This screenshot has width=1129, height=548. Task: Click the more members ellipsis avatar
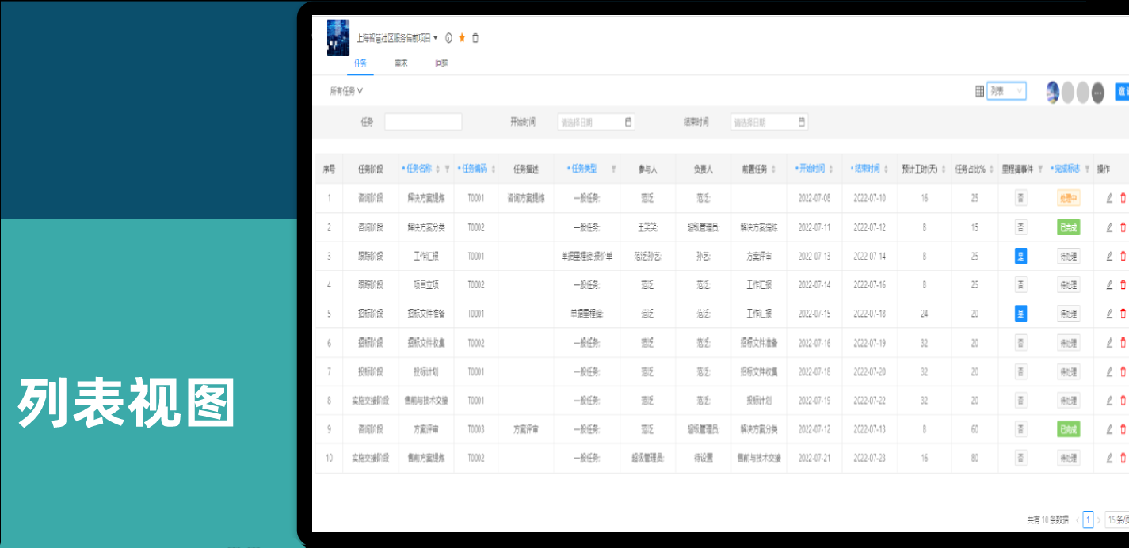[1097, 93]
